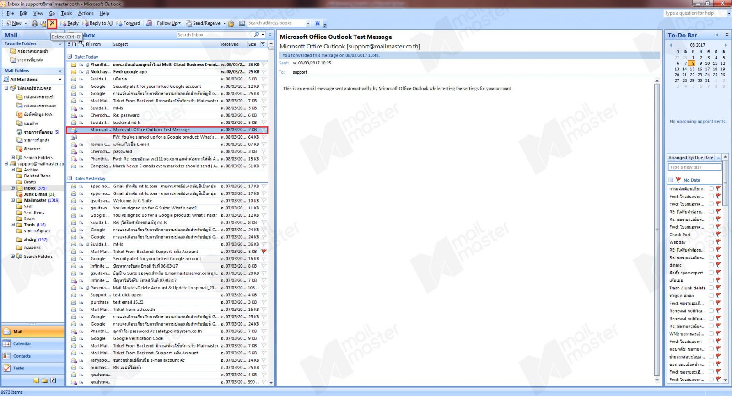This screenshot has height=396, width=732.
Task: Check the Trash / junk delete task checkbox
Action: click(x=711, y=288)
